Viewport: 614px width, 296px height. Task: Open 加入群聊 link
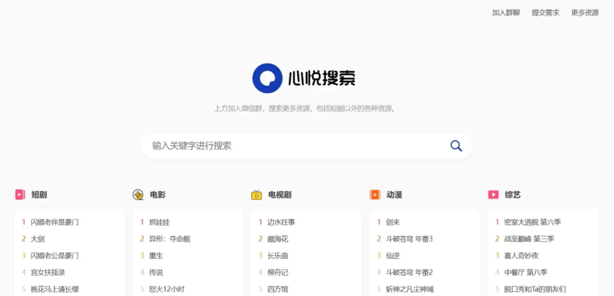pyautogui.click(x=506, y=13)
